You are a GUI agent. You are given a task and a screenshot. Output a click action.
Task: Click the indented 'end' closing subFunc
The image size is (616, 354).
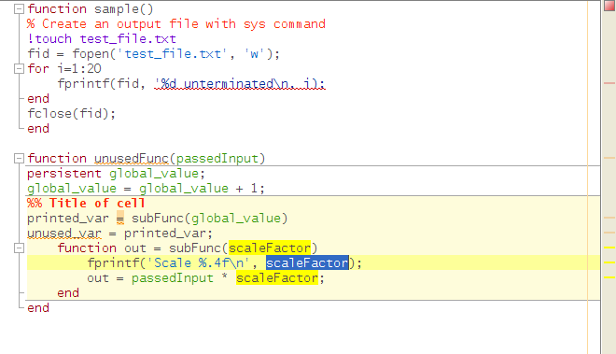pos(68,293)
